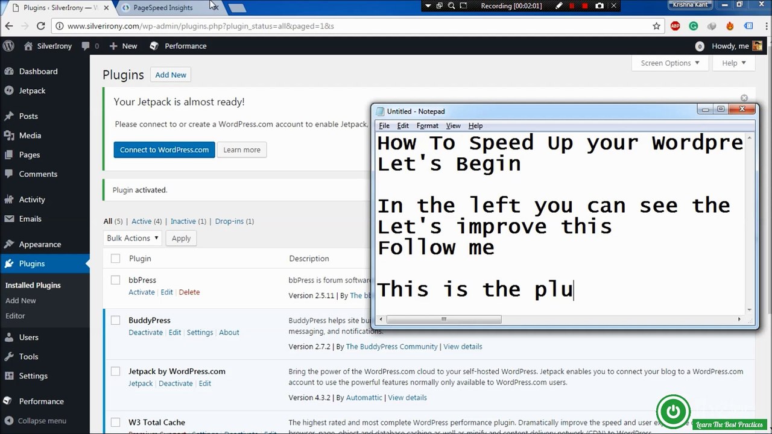
Task: Click the pencil annotate icon on recorder bar
Action: 559,6
